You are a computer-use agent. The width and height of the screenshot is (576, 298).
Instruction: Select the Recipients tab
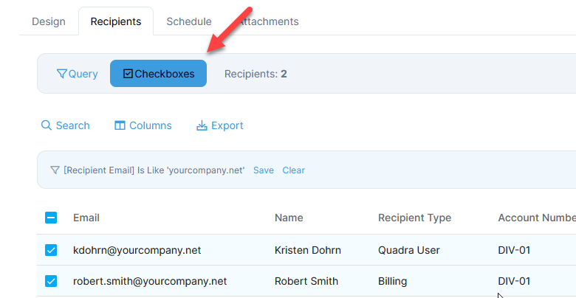tap(115, 21)
